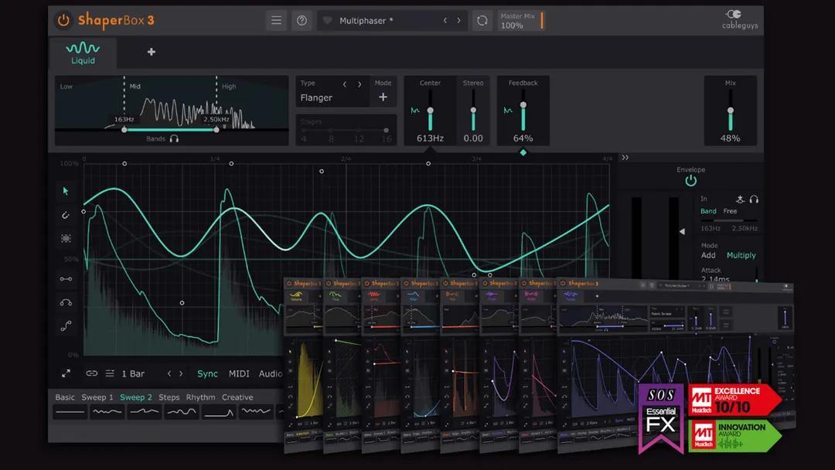The width and height of the screenshot is (835, 470).
Task: Toggle the Mode plus button
Action: pos(383,97)
